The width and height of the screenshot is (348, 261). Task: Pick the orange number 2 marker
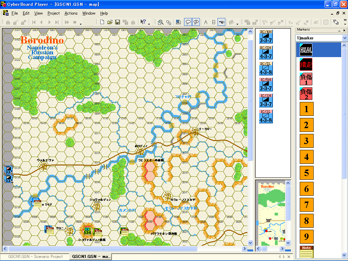click(x=307, y=125)
